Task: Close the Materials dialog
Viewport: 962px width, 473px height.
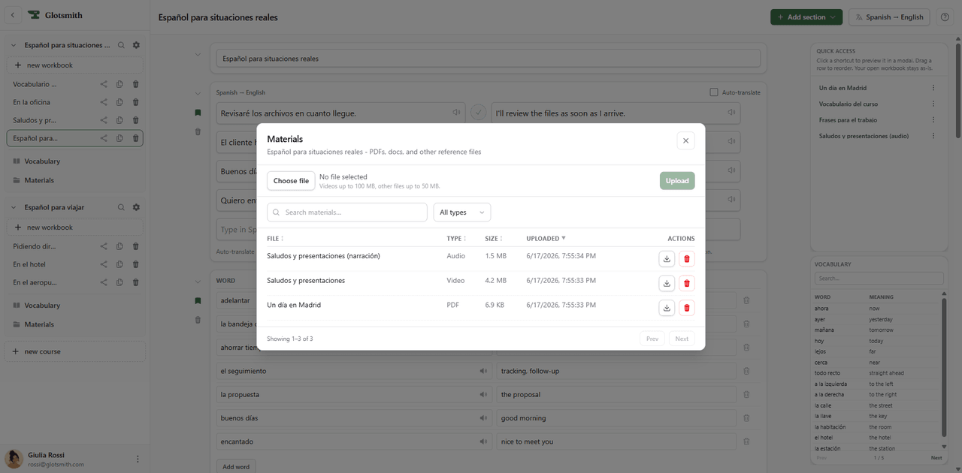Action: 685,140
